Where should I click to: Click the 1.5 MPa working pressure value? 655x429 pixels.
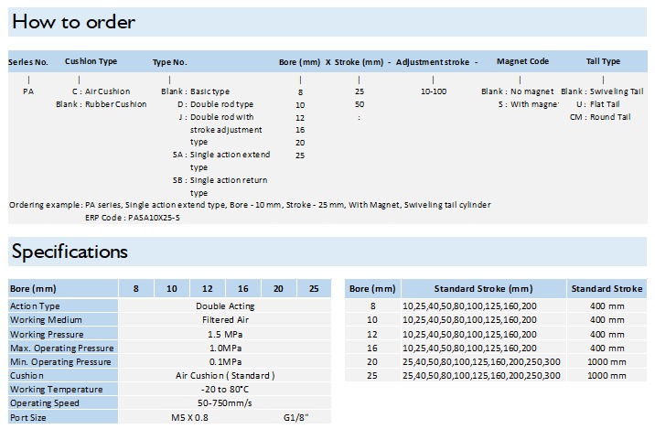[x=225, y=334]
